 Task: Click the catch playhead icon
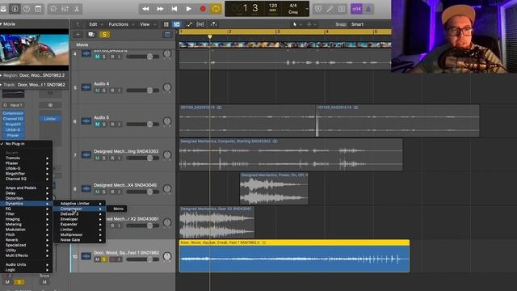pyautogui.click(x=213, y=24)
